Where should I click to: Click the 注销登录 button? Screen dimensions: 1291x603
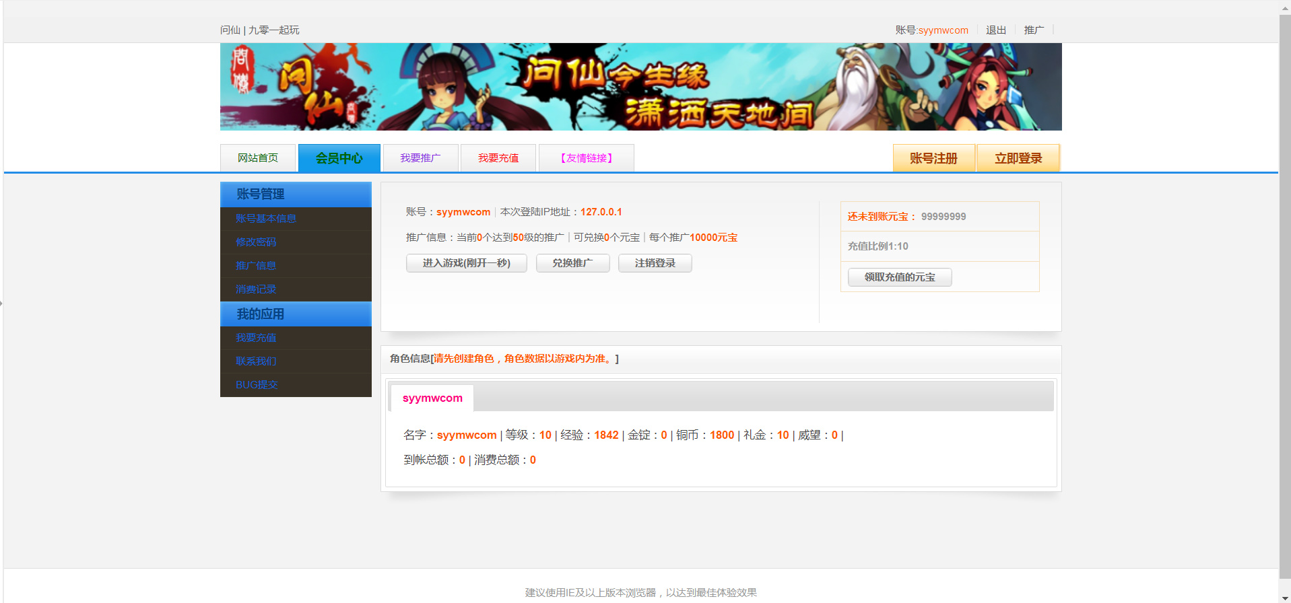[x=655, y=263]
